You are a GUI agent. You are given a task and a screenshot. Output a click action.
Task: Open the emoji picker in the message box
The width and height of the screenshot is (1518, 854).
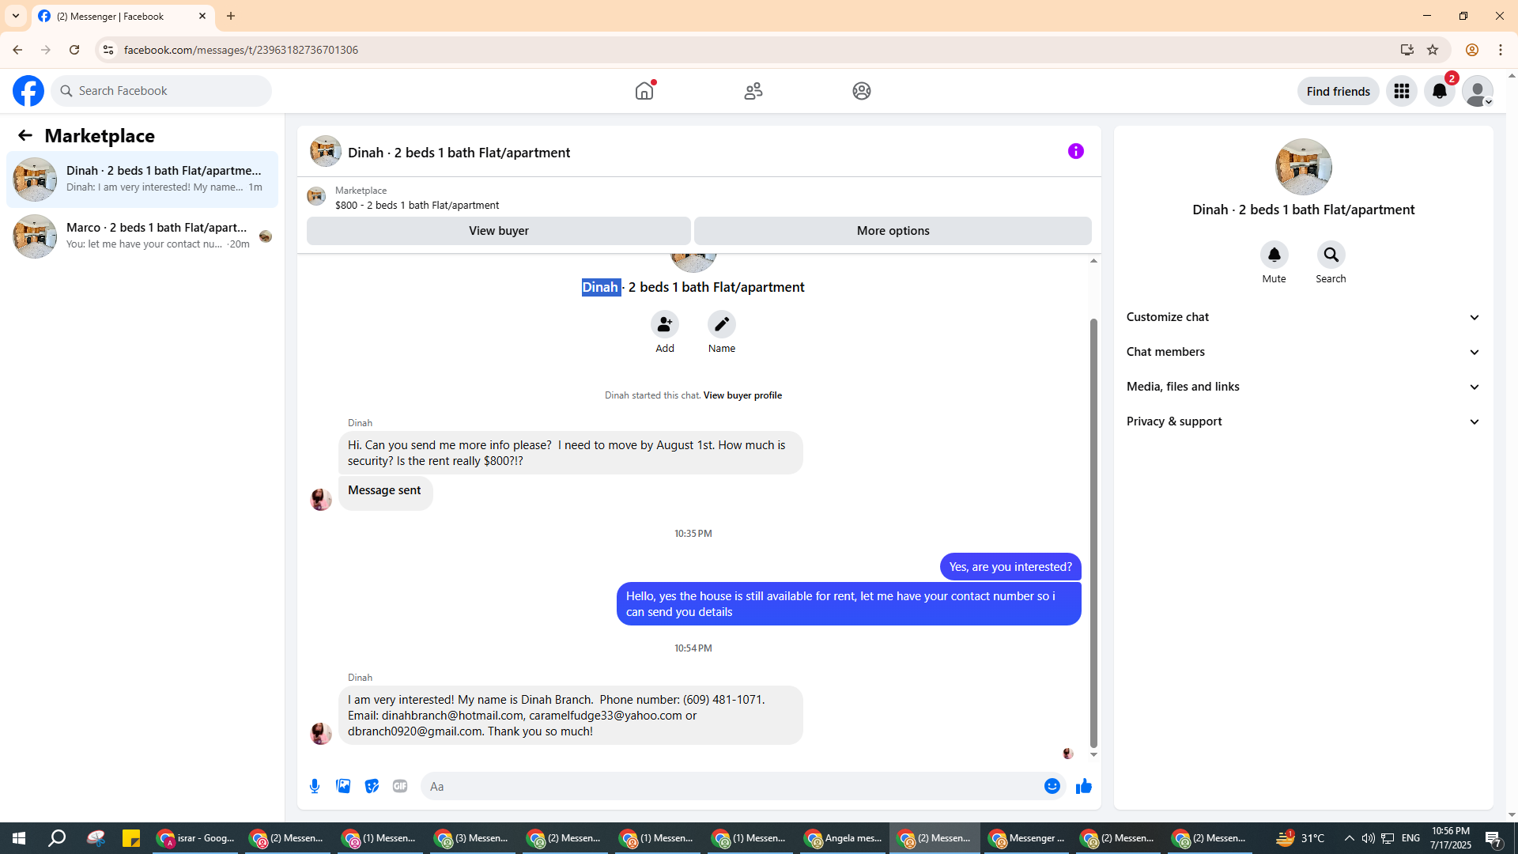1052,786
